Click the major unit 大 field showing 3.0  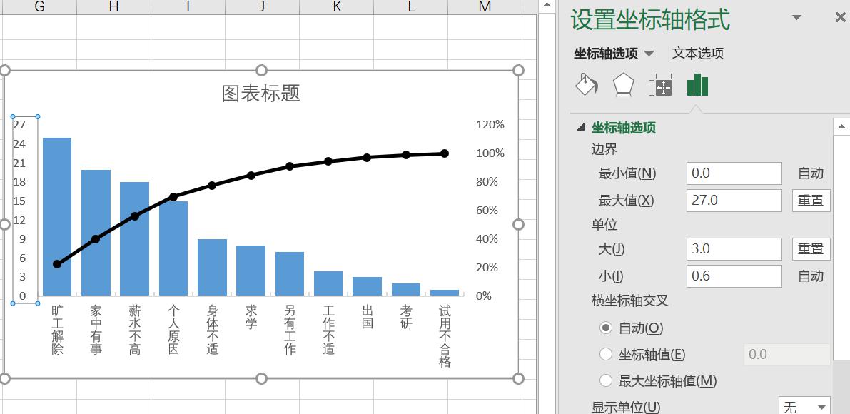[734, 249]
